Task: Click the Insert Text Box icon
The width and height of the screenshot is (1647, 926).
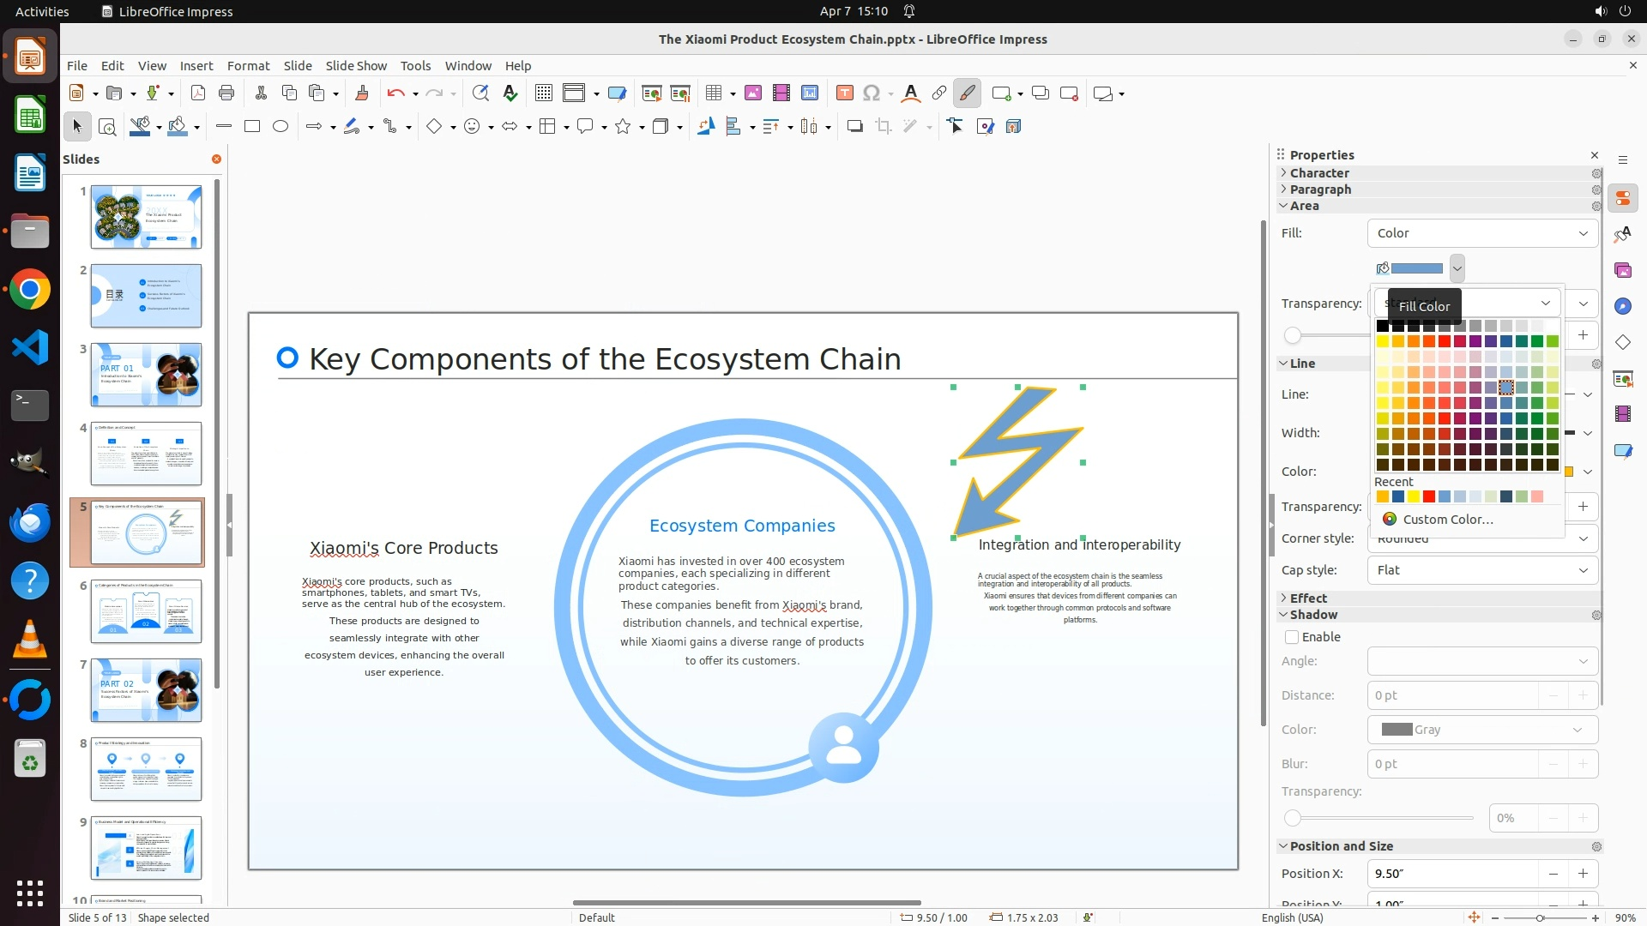Action: 844,93
